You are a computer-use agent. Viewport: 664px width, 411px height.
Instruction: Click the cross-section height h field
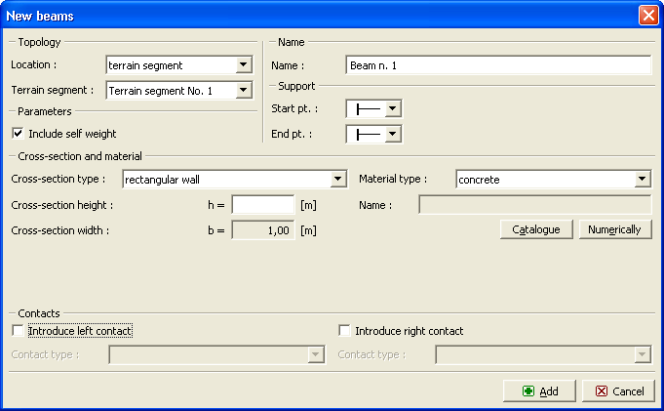(x=263, y=205)
